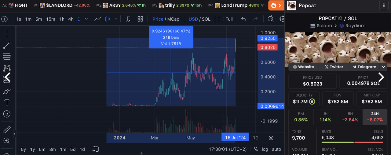Click the previous slide arrow

pos(7,77)
